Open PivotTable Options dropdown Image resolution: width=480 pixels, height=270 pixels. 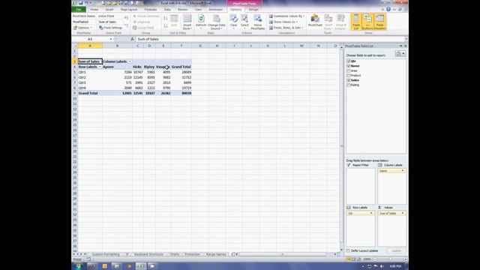[82, 28]
